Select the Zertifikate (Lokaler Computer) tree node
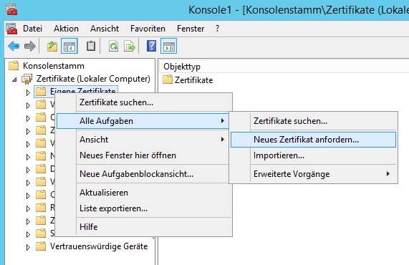Viewport: 409px width, 265px height. [93, 79]
